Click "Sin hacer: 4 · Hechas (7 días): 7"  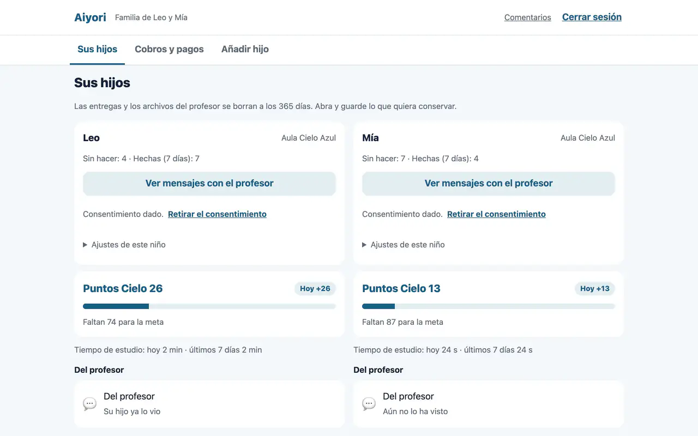click(x=141, y=159)
